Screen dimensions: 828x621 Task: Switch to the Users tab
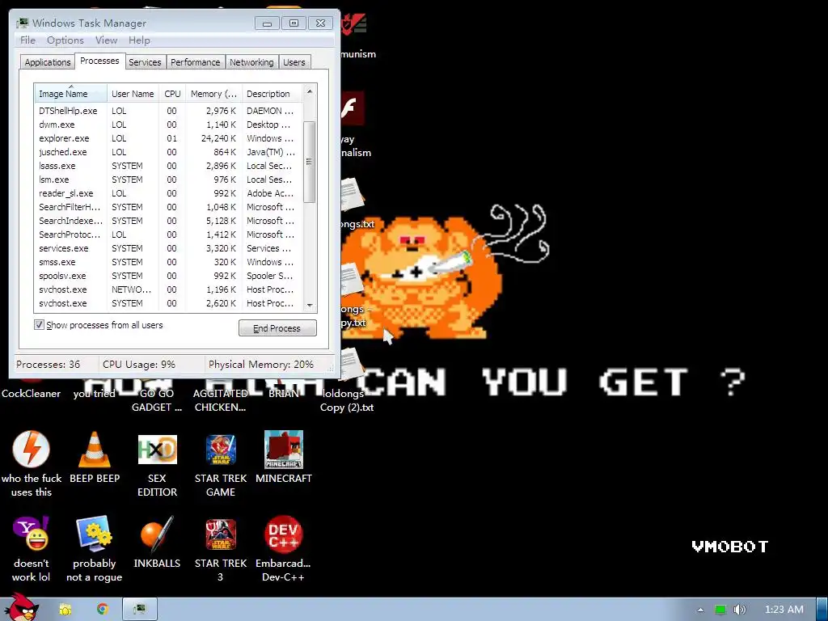click(x=294, y=62)
